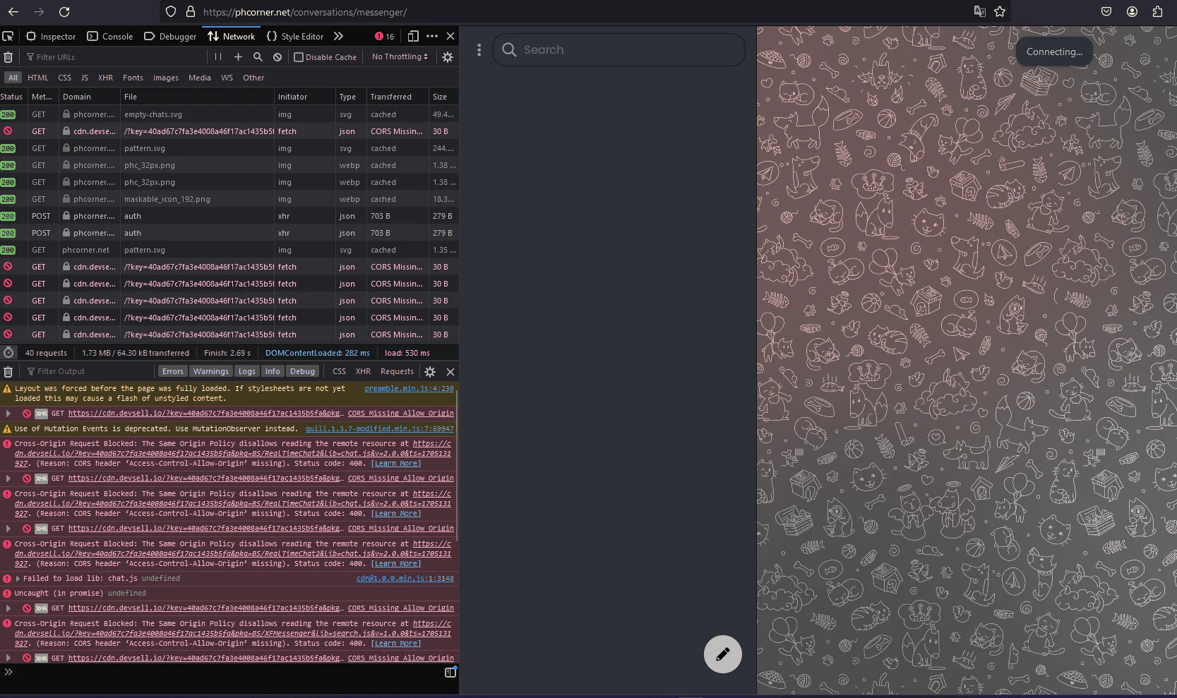1177x698 pixels.
Task: Open request blocking icon
Action: (x=277, y=56)
